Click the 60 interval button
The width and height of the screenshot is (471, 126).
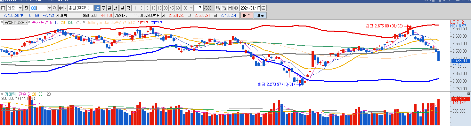point(178,8)
